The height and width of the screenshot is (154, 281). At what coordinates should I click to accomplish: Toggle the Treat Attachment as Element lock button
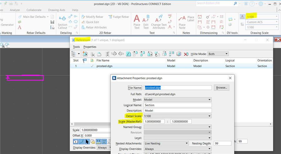coord(93,142)
